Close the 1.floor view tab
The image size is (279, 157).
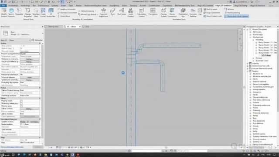[80, 27]
